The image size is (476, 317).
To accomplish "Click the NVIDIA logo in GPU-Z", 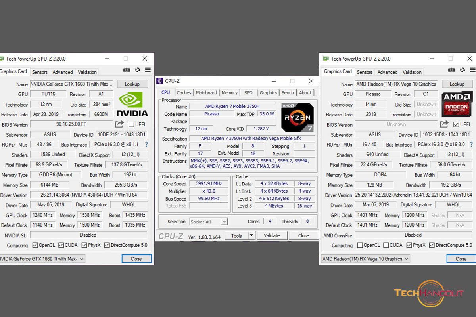I will click(132, 104).
